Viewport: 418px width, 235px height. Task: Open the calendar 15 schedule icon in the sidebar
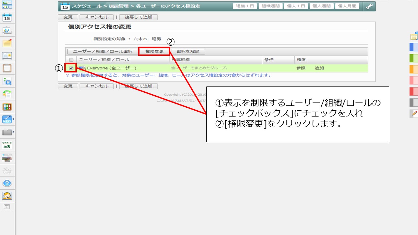click(7, 18)
